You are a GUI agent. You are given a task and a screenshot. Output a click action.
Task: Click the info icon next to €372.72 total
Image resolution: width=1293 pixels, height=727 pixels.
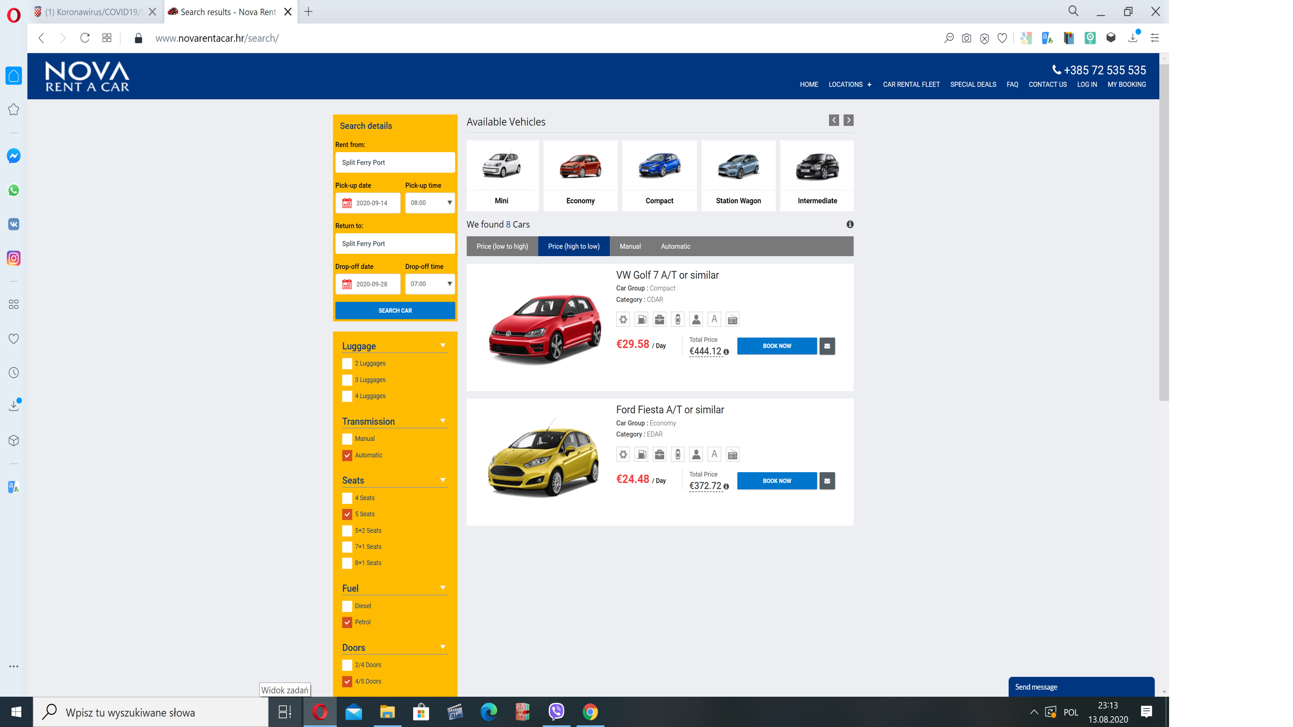(726, 487)
